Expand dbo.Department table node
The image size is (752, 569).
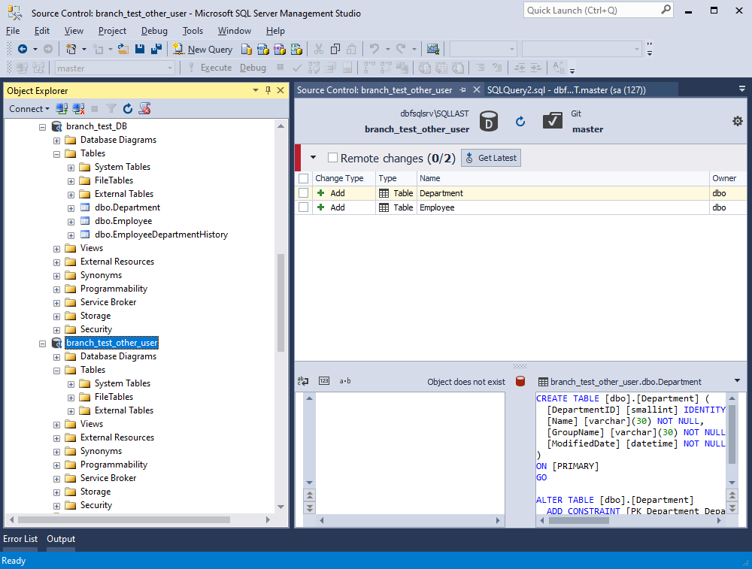tap(71, 208)
